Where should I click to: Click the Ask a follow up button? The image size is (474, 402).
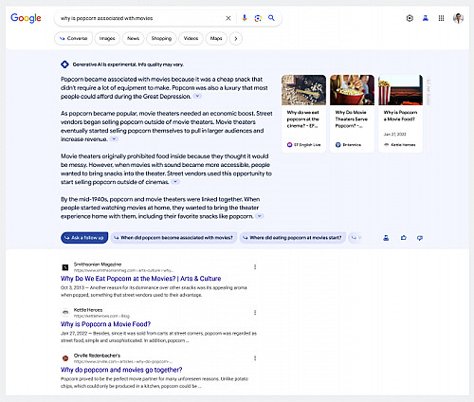84,238
